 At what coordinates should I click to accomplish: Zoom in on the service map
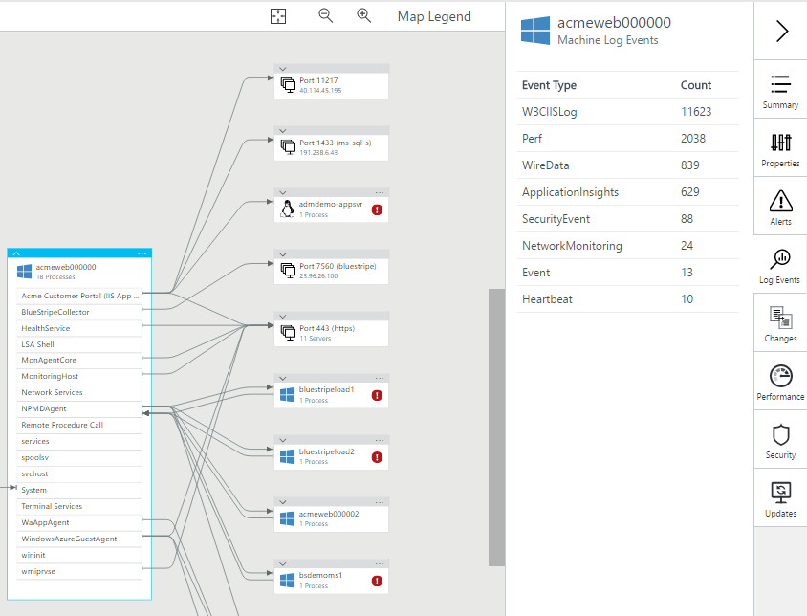(x=363, y=16)
